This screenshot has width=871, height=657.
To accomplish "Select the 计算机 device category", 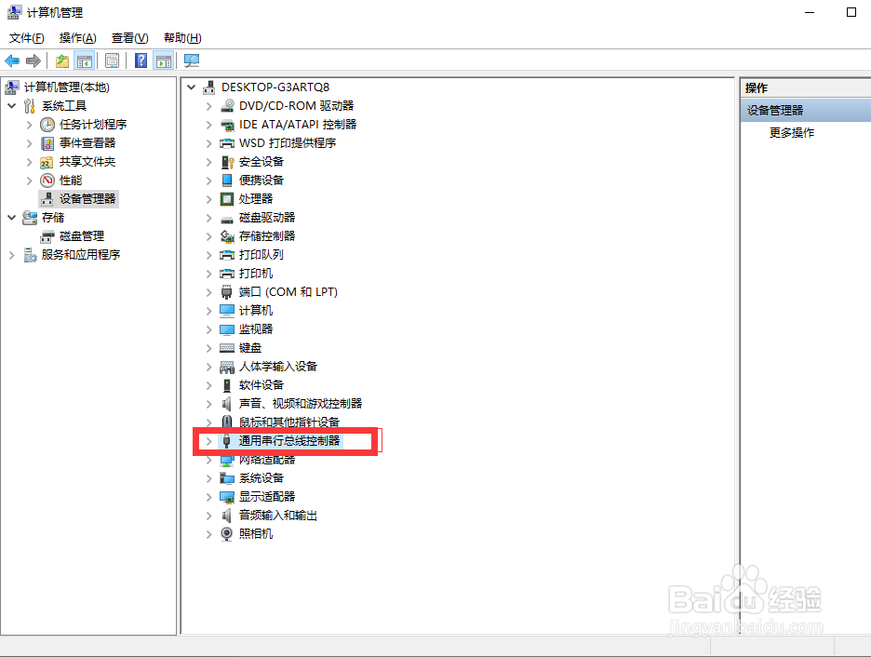I will click(x=256, y=311).
